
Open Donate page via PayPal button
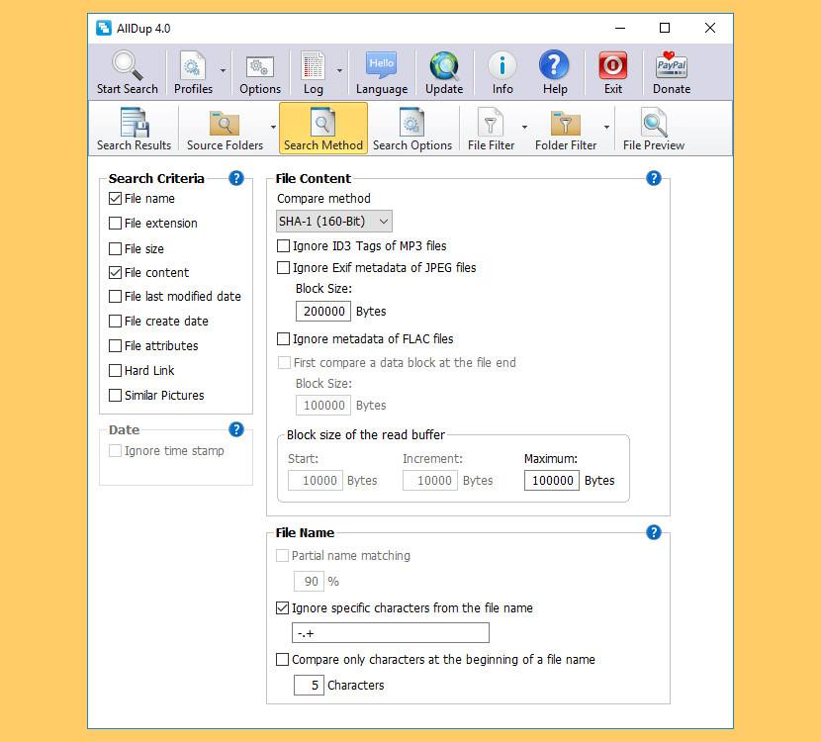point(671,71)
